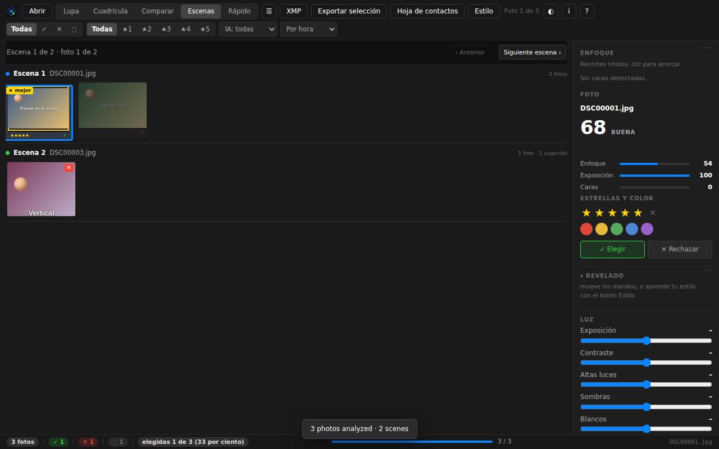Filter by ★4 rating
This screenshot has height=449, width=719.
click(185, 29)
